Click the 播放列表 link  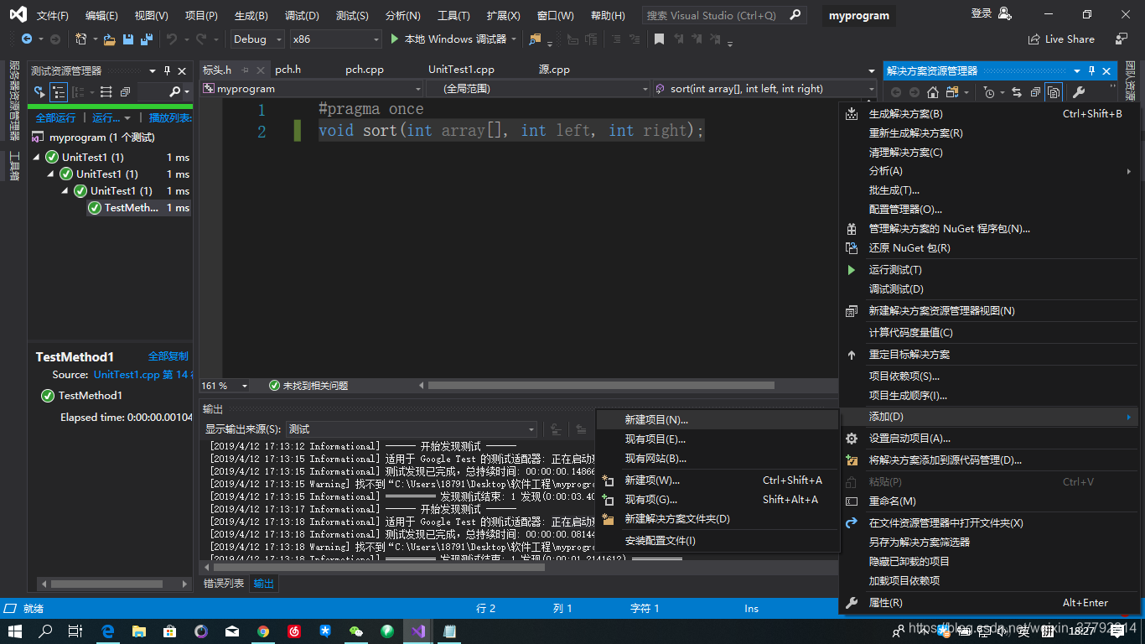tap(170, 117)
